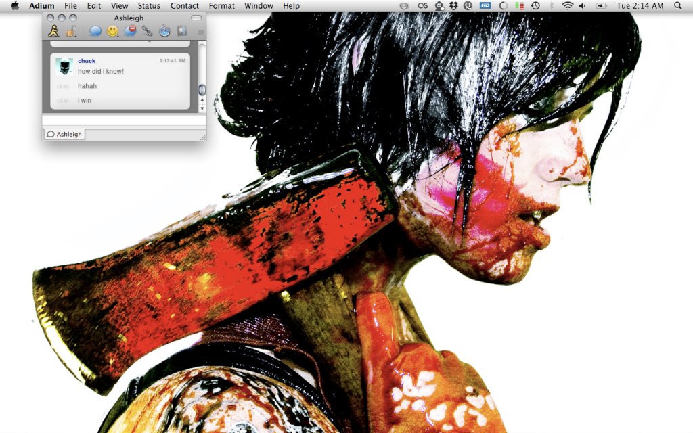
Task: Click the chat scrollbar thumb
Action: pos(202,90)
